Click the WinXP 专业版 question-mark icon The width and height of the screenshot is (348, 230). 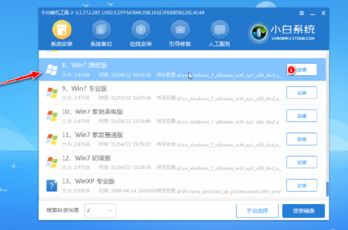pyautogui.click(x=51, y=186)
